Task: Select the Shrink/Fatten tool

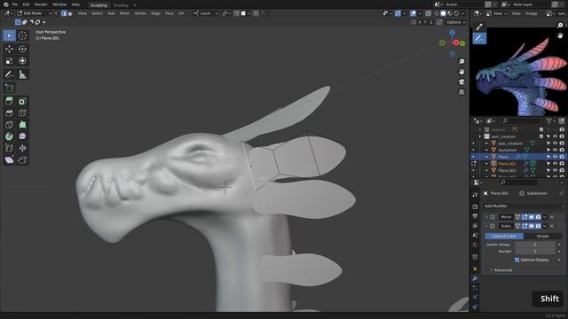Action: point(22,148)
